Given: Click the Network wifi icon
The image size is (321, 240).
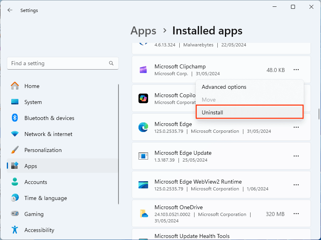Looking at the screenshot, I should point(15,134).
